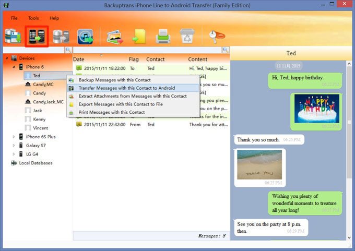Click the chat preview scrollbar thumb

coord(349,122)
